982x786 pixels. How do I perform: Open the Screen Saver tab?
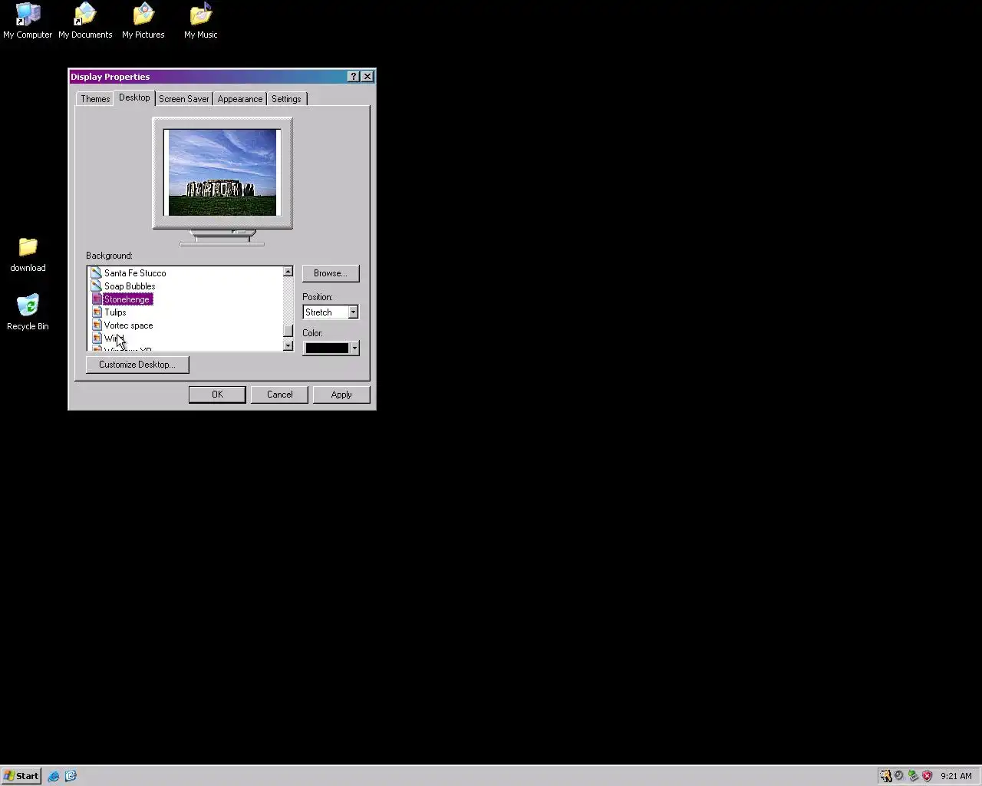pyautogui.click(x=184, y=99)
